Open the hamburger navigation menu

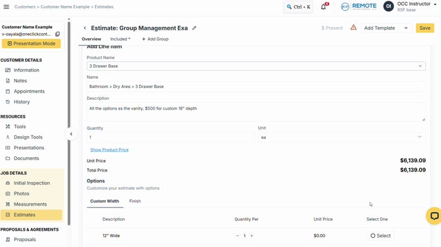tap(6, 7)
